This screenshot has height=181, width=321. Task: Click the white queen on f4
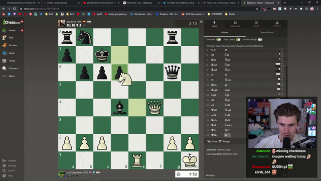154,107
